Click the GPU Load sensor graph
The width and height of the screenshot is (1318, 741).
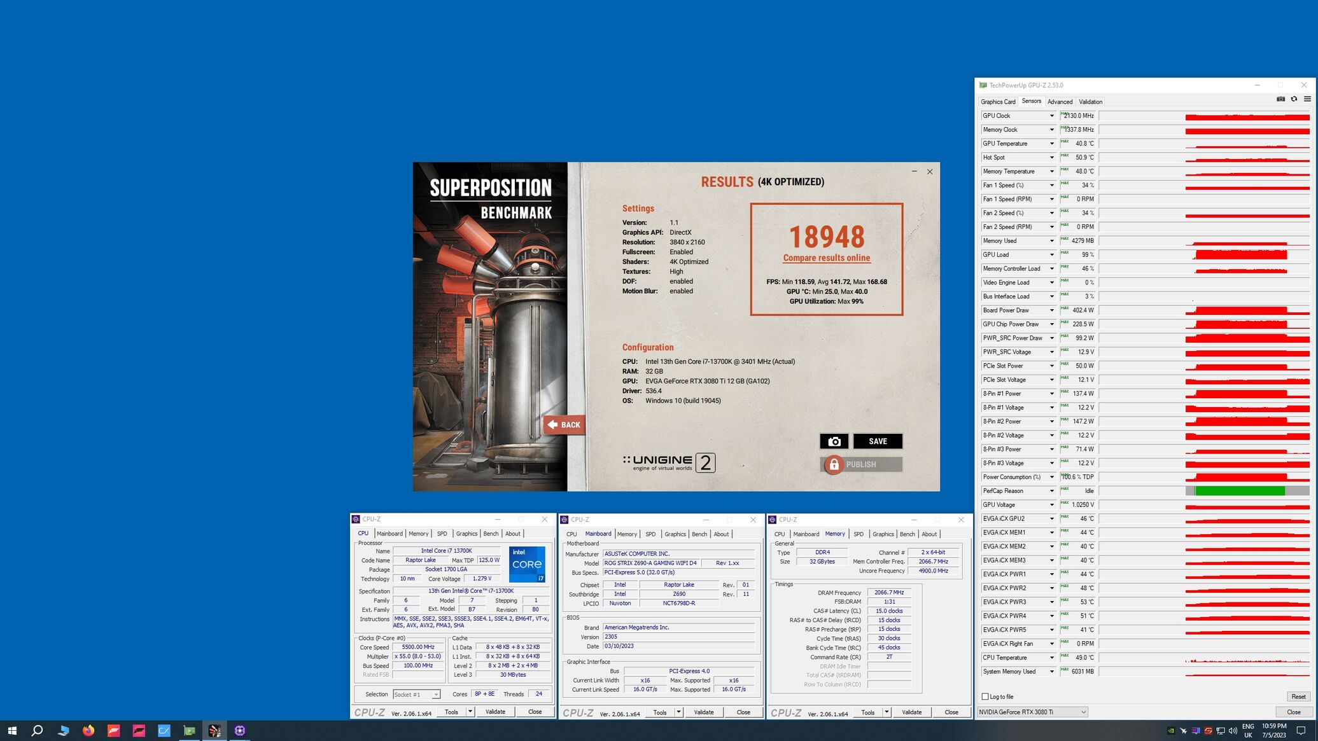pyautogui.click(x=1203, y=254)
